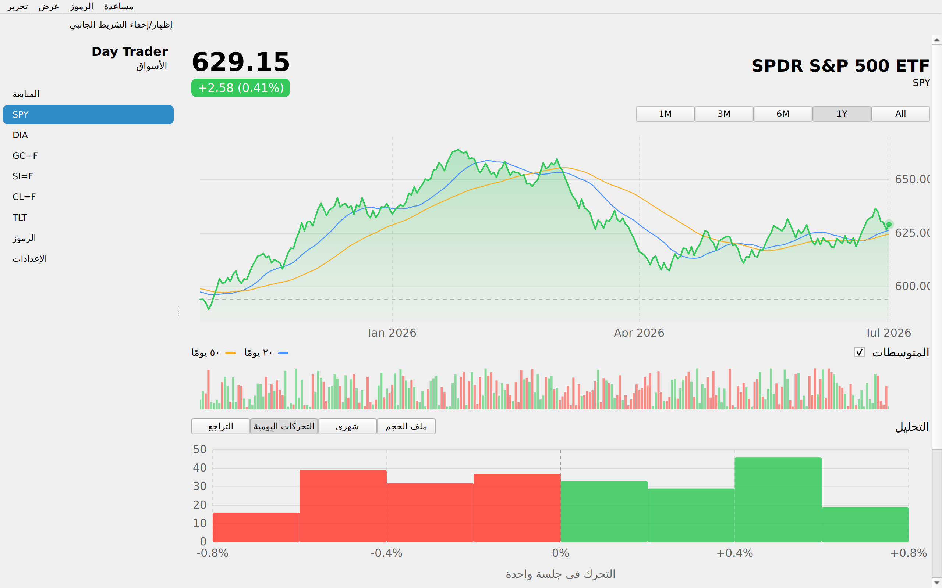Click the tallest green histogram bar
This screenshot has width=942, height=588.
(x=778, y=499)
